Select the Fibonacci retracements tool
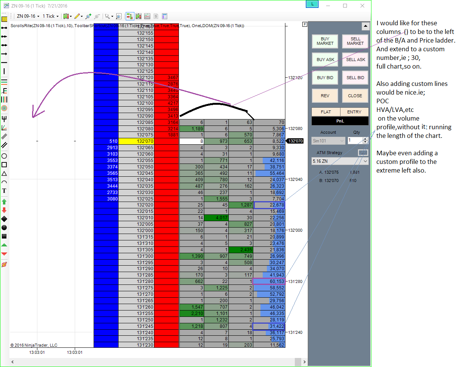This screenshot has width=456, height=367. coord(5,82)
